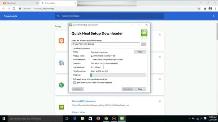Image resolution: width=218 pixels, height=122 pixels.
Task: Open the Downloads page three-dot menu
Action: coord(214,16)
